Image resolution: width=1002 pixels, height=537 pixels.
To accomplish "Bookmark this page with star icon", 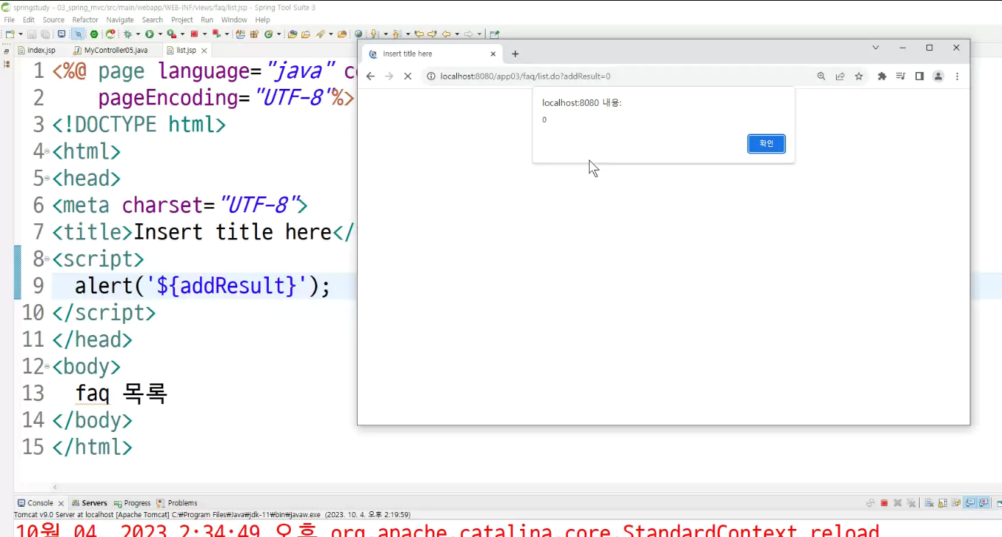I will pyautogui.click(x=859, y=76).
